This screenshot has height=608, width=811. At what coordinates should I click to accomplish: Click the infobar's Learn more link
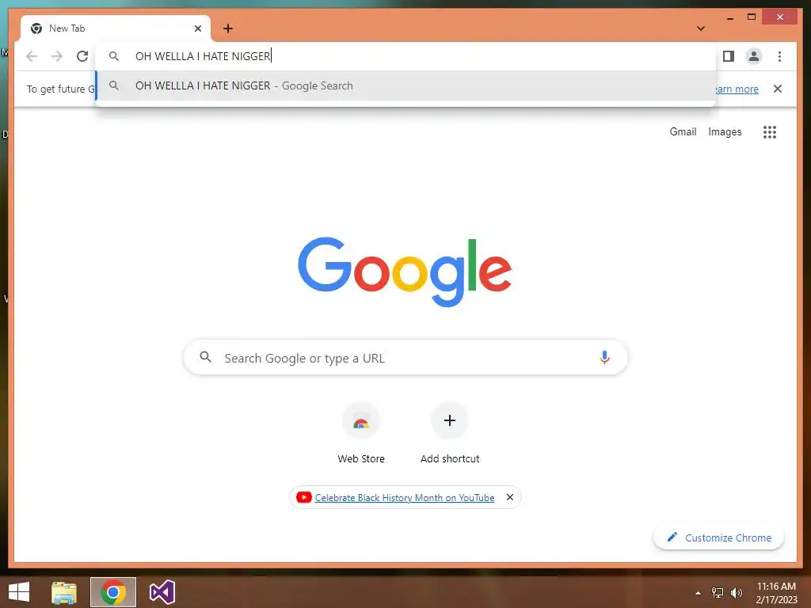[x=737, y=89]
